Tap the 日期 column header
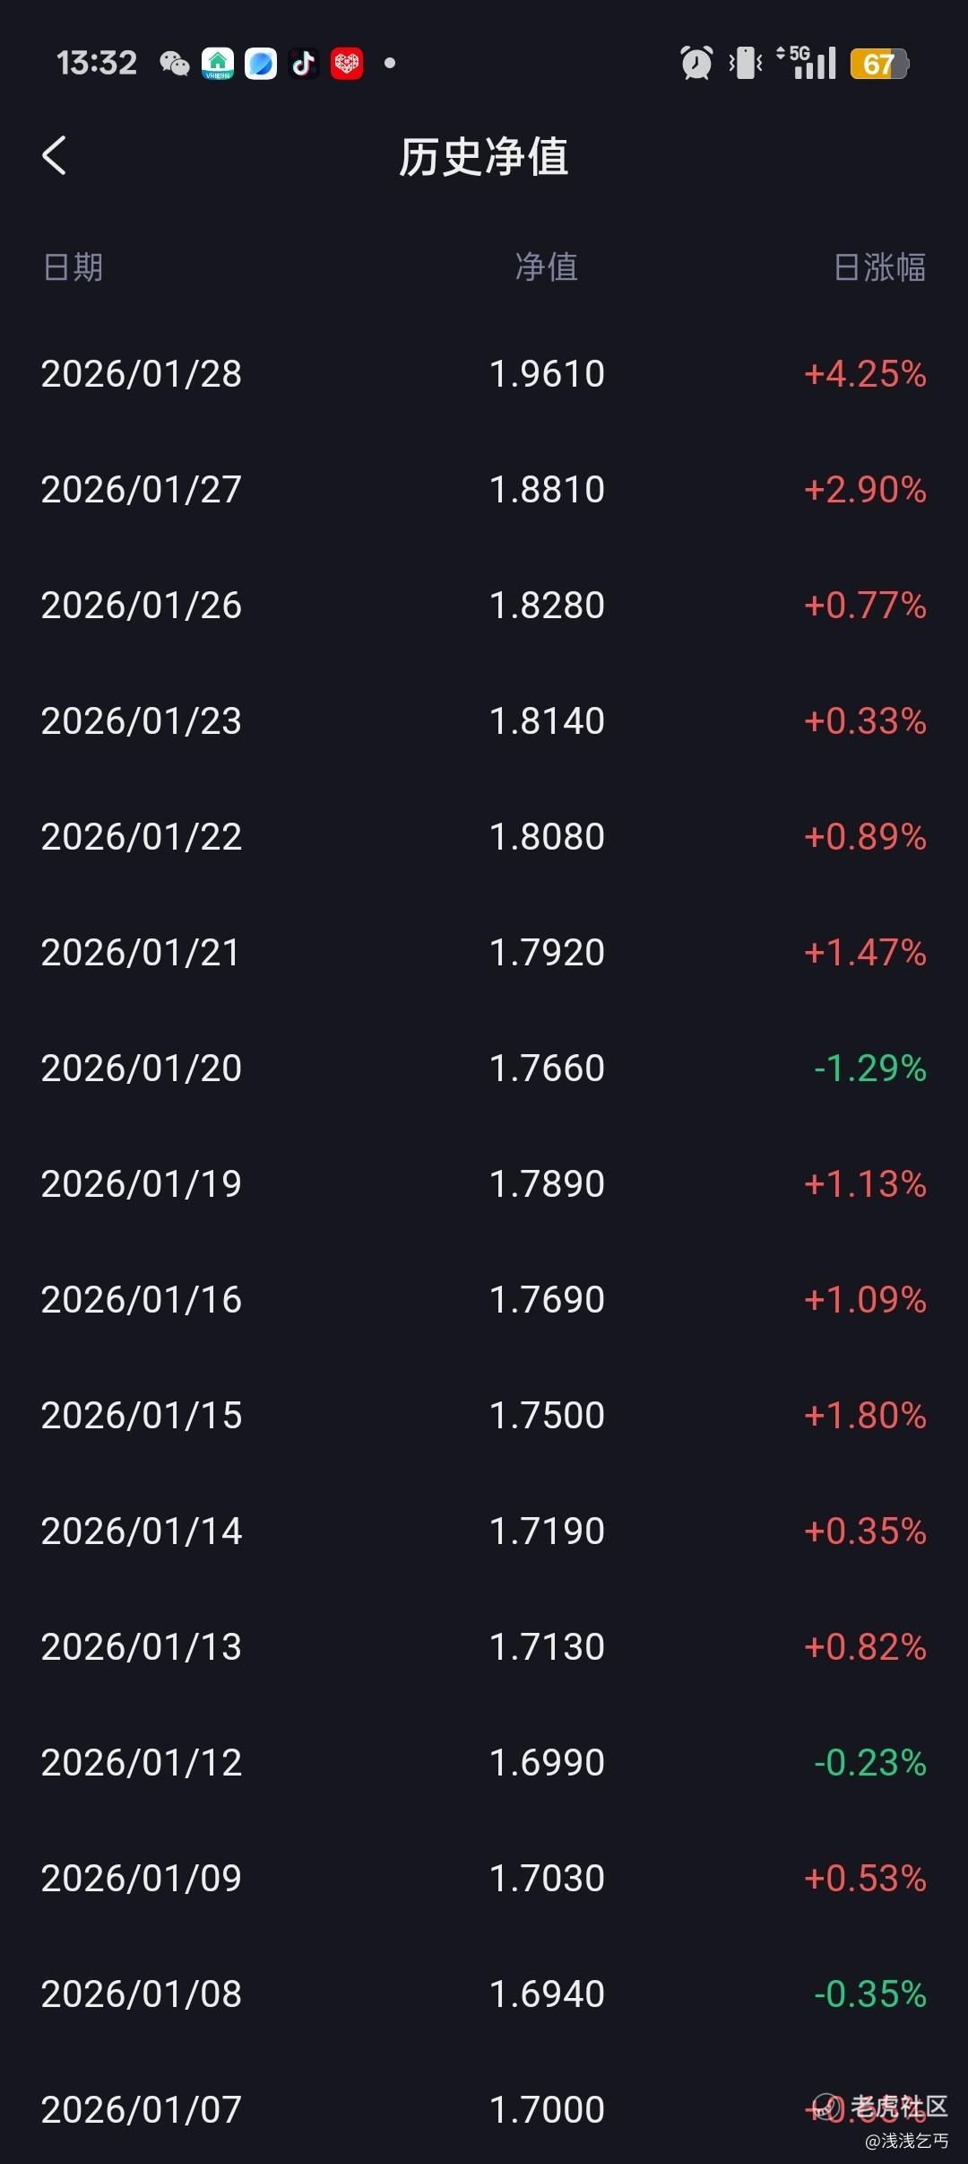The image size is (968, 2164). [x=73, y=267]
